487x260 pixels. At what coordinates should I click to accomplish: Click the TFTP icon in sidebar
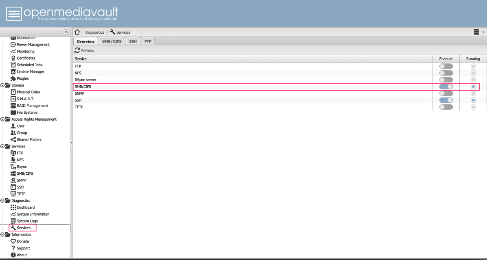pos(13,194)
